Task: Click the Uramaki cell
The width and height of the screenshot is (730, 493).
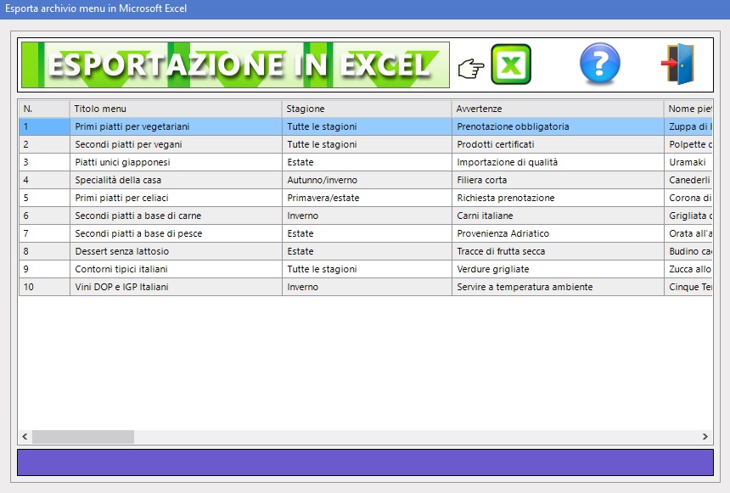Action: click(x=688, y=162)
